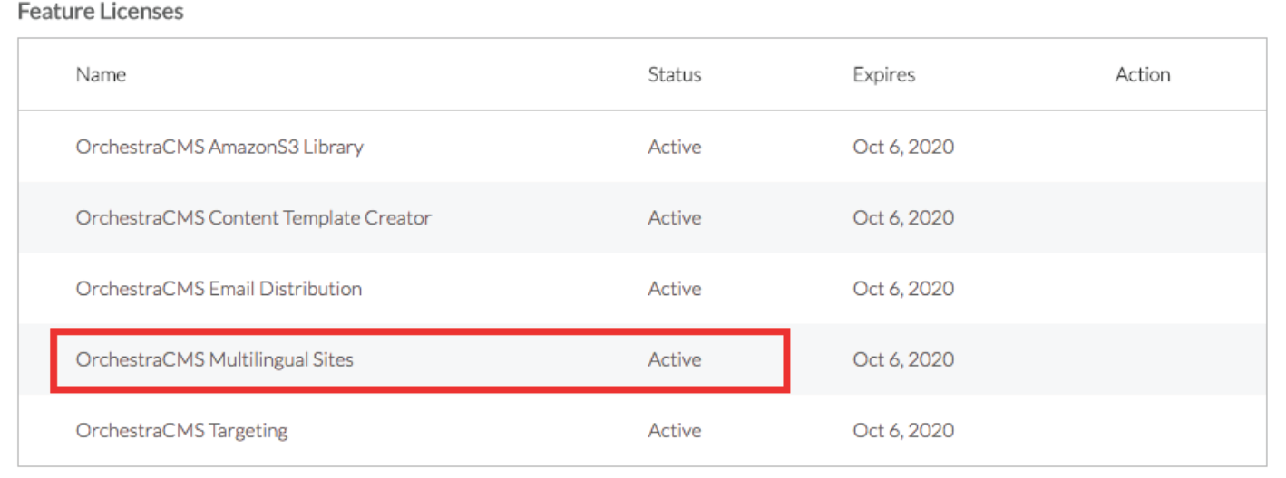Select OrchestraCMS Targeting license name

coord(181,430)
